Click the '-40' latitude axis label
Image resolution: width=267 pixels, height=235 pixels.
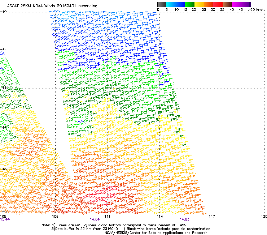tap(3, 12)
